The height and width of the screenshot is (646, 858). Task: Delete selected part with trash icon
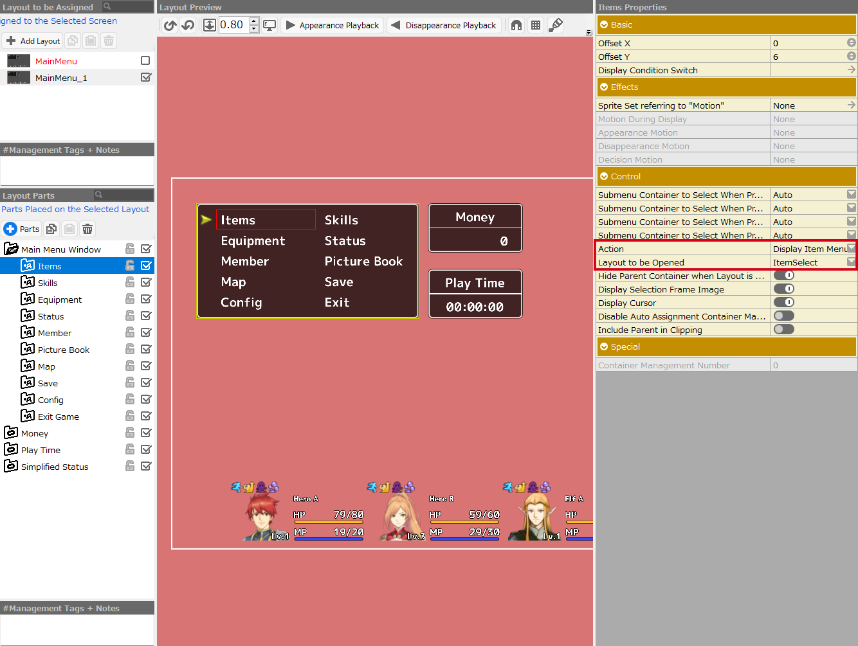tap(87, 229)
